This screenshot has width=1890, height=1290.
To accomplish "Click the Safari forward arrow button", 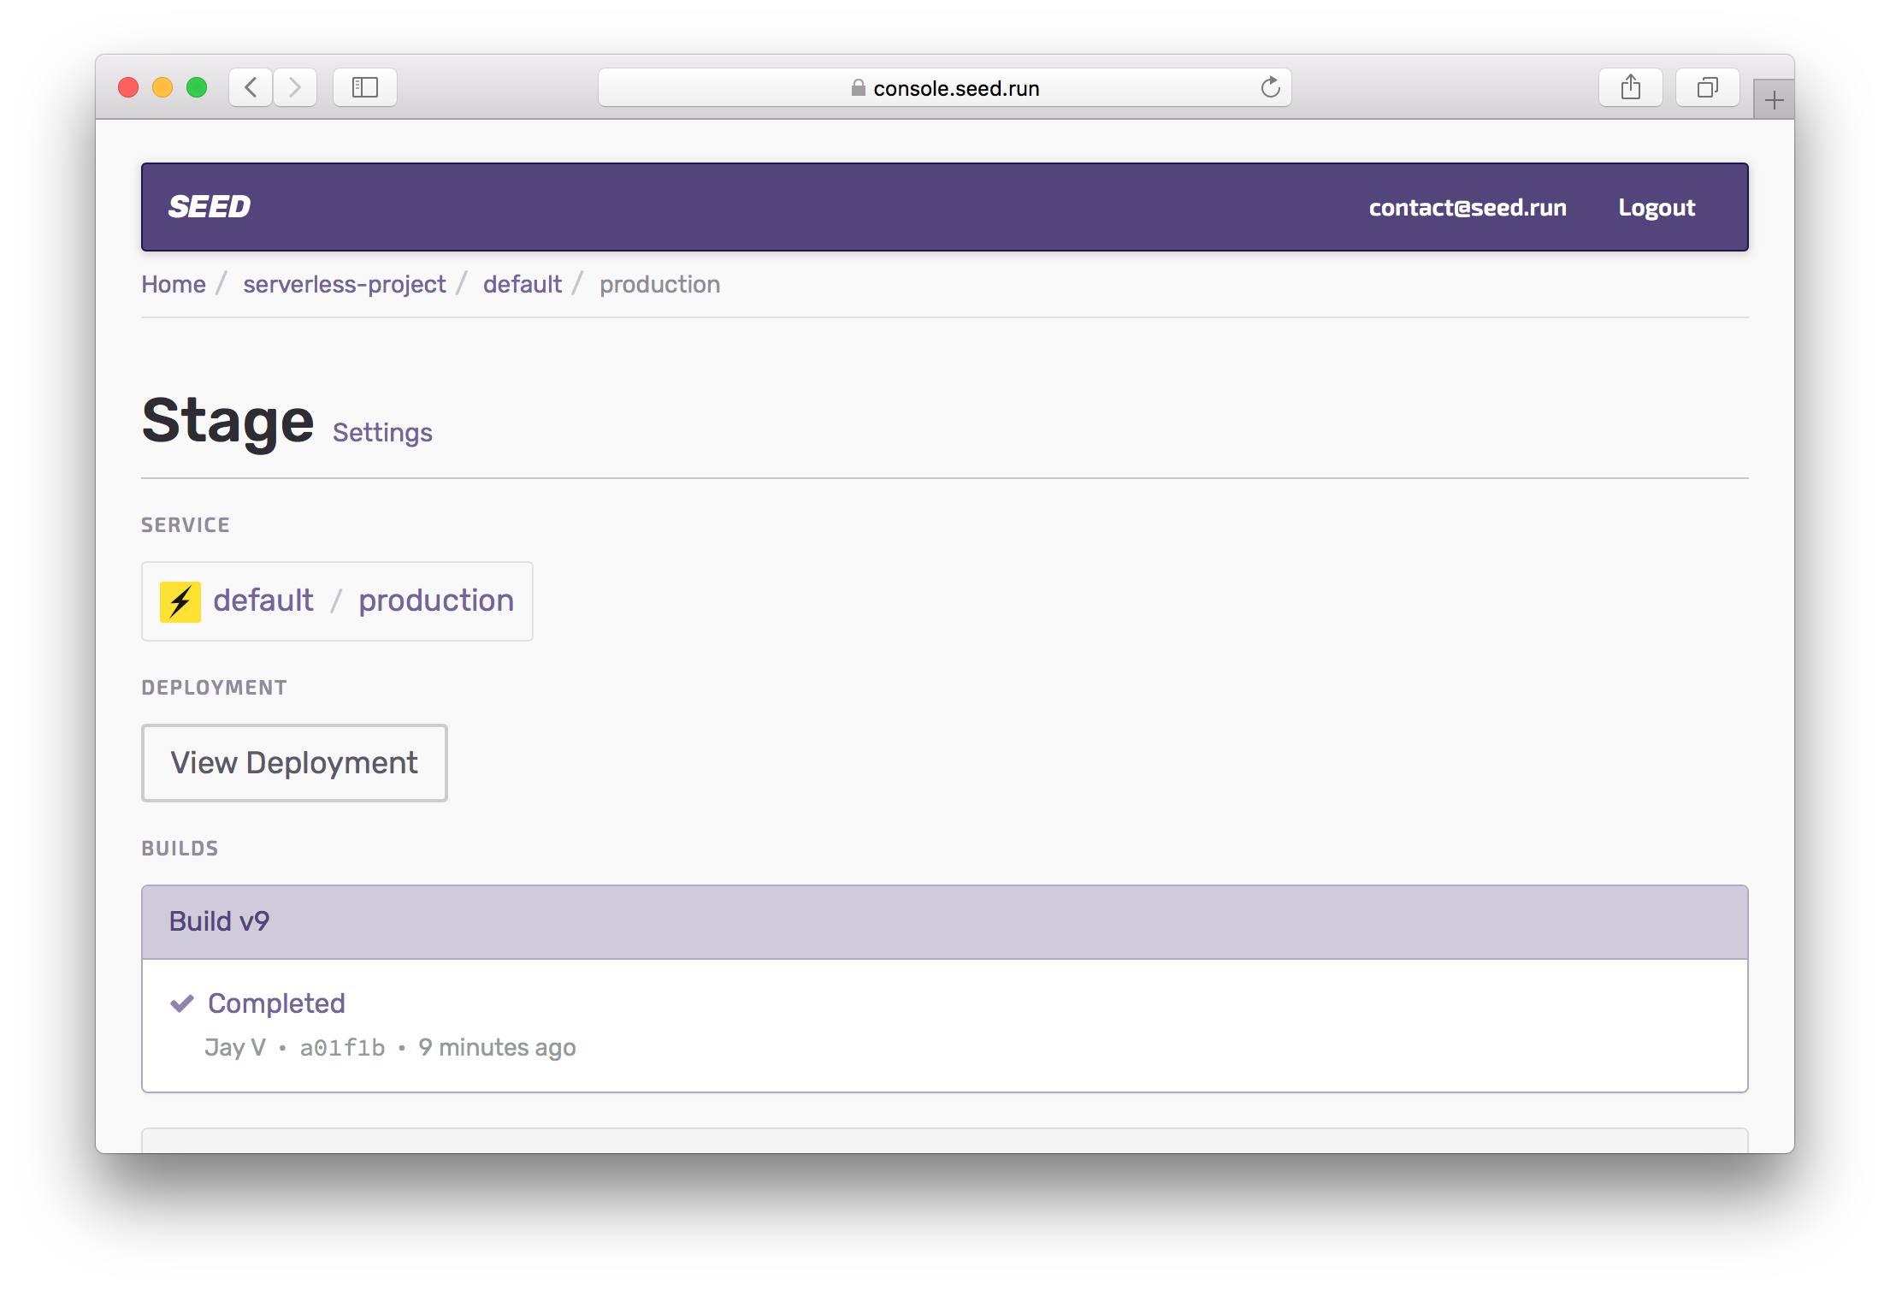I will click(295, 87).
